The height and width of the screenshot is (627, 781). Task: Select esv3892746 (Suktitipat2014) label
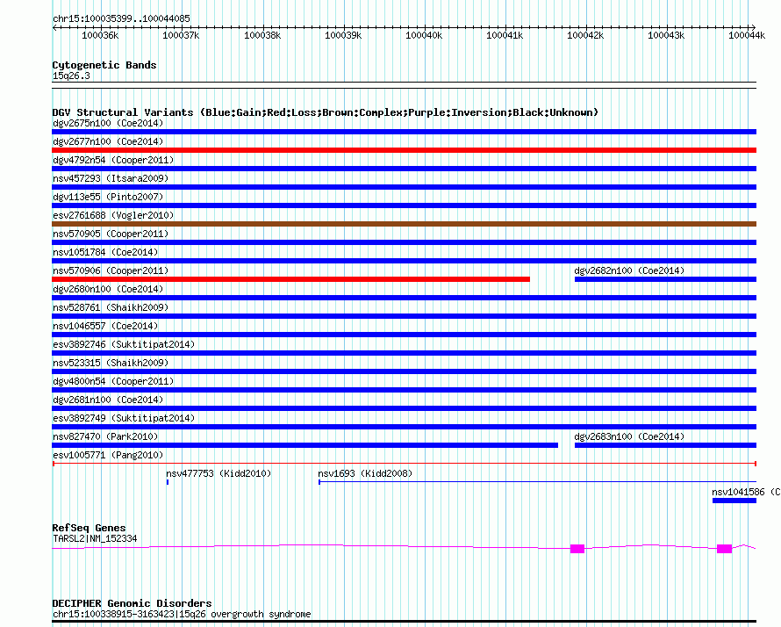(x=124, y=344)
